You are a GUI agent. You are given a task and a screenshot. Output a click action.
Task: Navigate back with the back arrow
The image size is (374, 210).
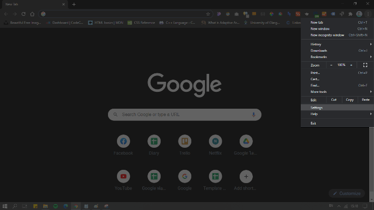pyautogui.click(x=6, y=14)
